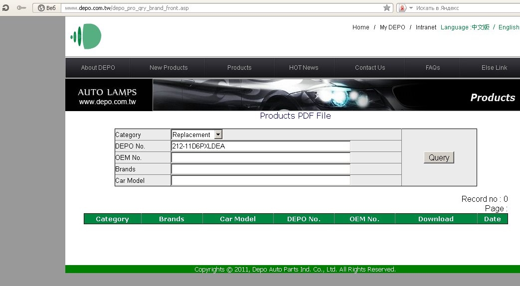Switch language to English
Image resolution: width=520 pixels, height=286 pixels.
(509, 27)
